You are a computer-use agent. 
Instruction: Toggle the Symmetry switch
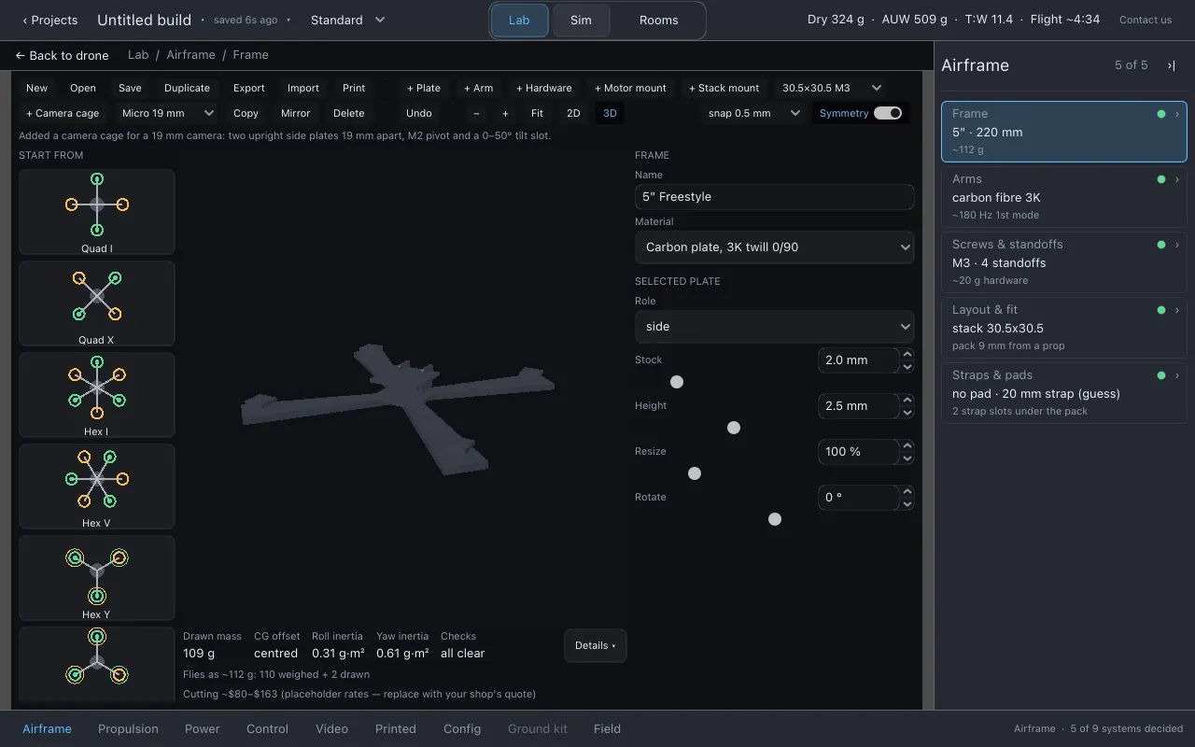point(888,113)
